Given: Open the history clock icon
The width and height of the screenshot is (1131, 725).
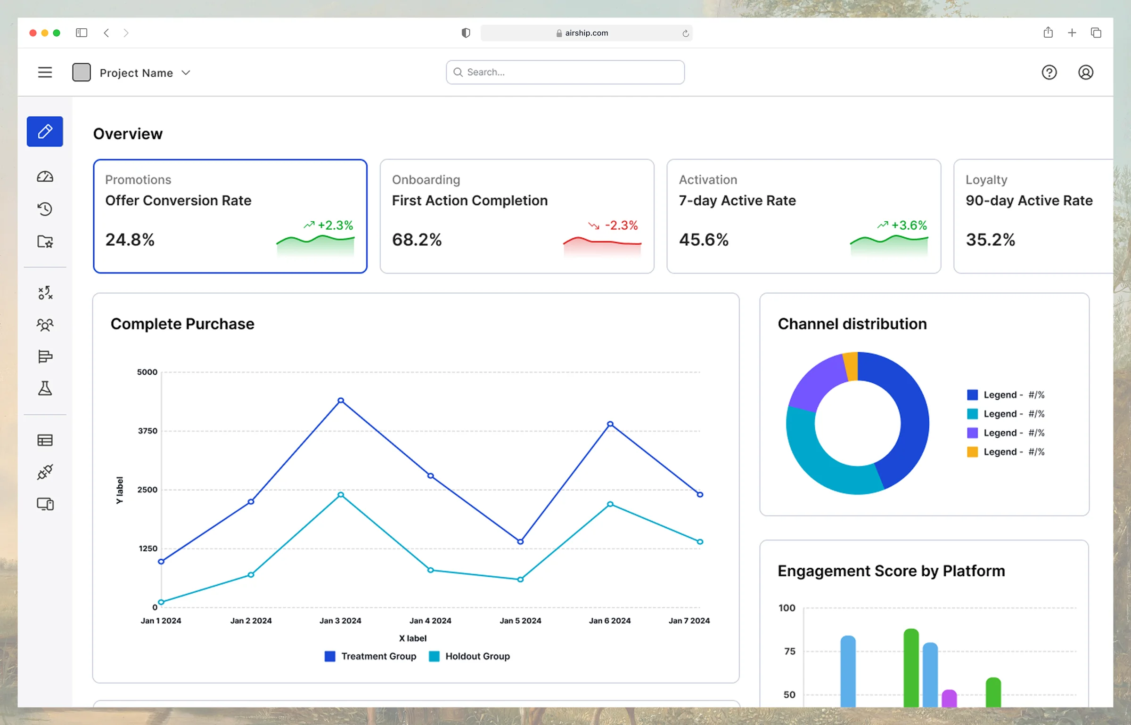Looking at the screenshot, I should point(45,209).
